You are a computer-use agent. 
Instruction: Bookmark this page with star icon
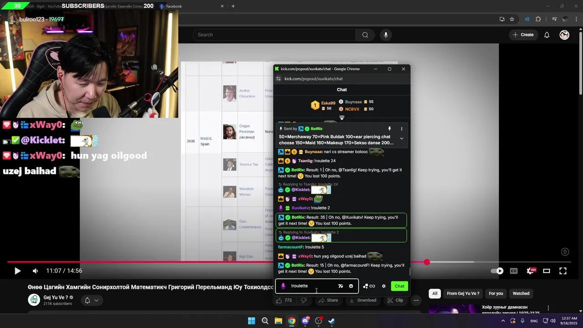512,19
